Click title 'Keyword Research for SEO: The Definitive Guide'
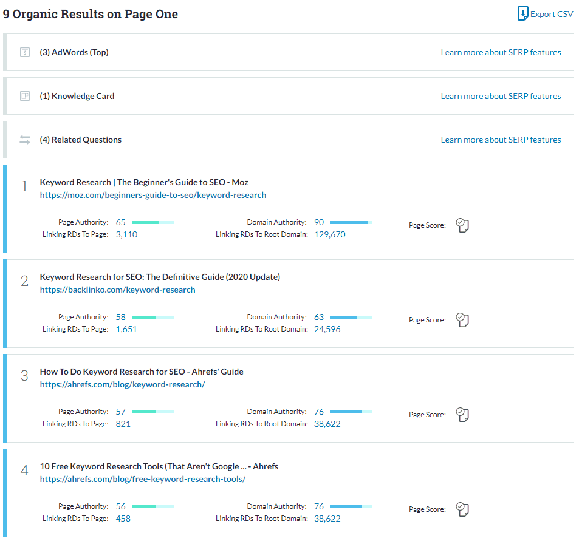Image resolution: width=579 pixels, height=541 pixels. pyautogui.click(x=160, y=277)
